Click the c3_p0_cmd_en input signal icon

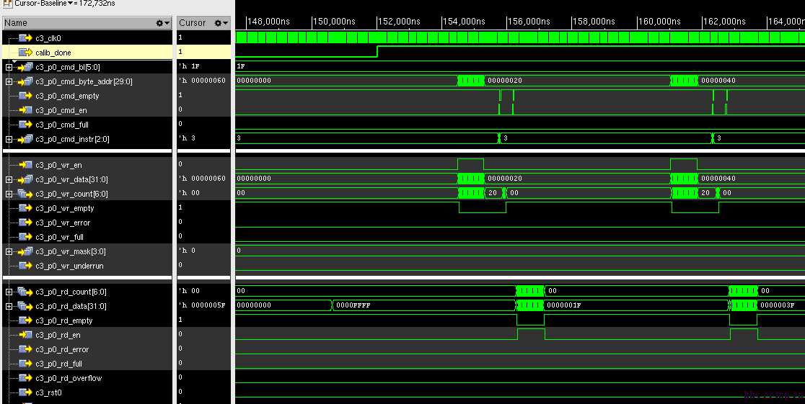pos(25,110)
